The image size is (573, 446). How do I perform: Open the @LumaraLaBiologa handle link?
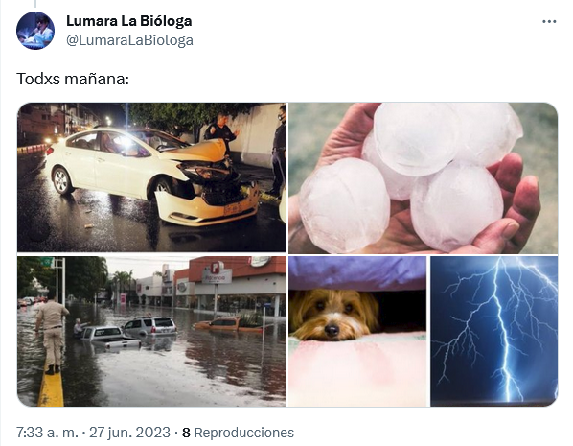pyautogui.click(x=129, y=40)
